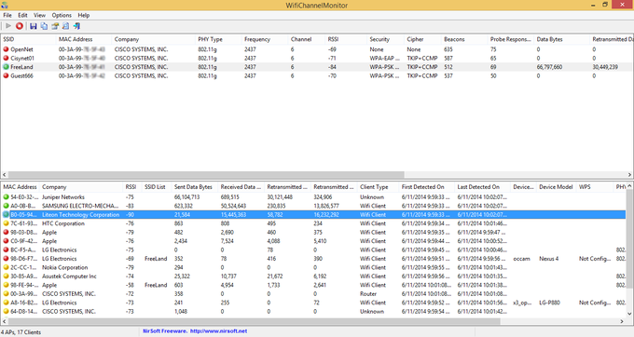Click the access points pane right scroll arrow
Viewport: 634px width, 337px height.
tap(629, 175)
